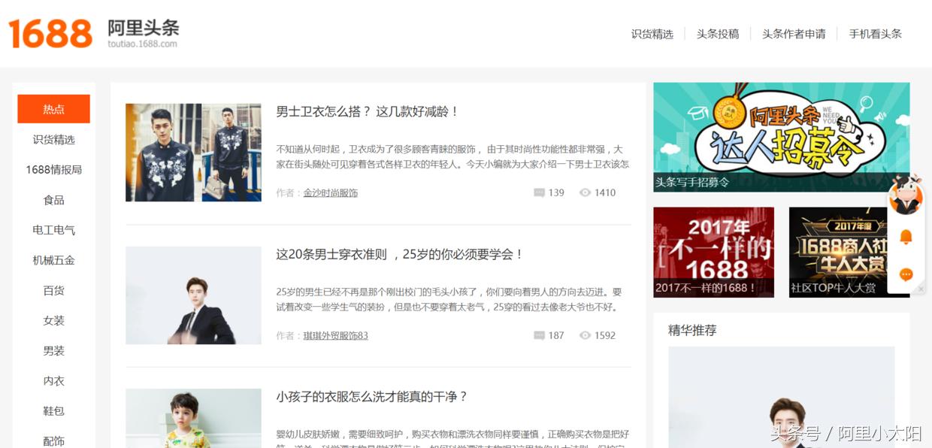
Task: Open 头条投稿 in the top navigation
Action: (x=718, y=34)
